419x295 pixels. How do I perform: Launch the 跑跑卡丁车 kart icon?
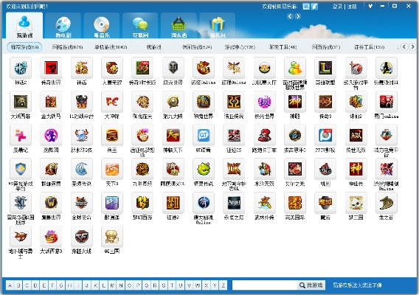264,135
